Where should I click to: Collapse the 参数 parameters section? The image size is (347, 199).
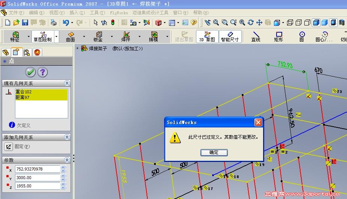click(x=67, y=160)
